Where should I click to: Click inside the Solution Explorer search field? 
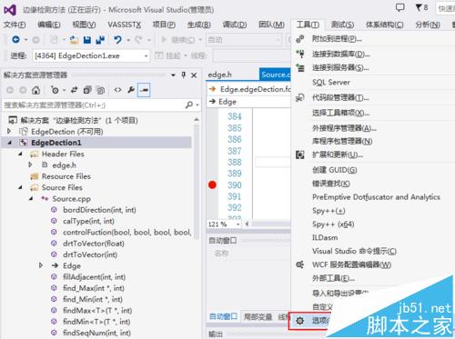point(93,105)
